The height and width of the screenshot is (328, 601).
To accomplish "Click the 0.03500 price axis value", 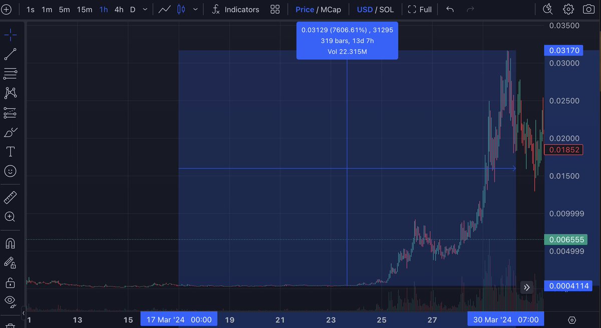I will pyautogui.click(x=564, y=26).
